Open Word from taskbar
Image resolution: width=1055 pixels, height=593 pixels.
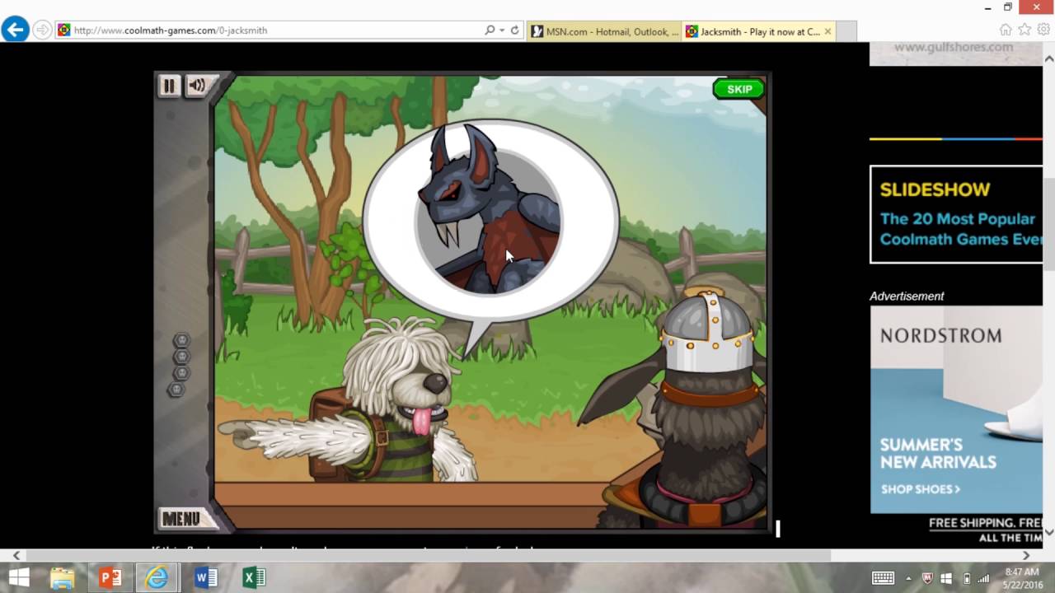(205, 578)
